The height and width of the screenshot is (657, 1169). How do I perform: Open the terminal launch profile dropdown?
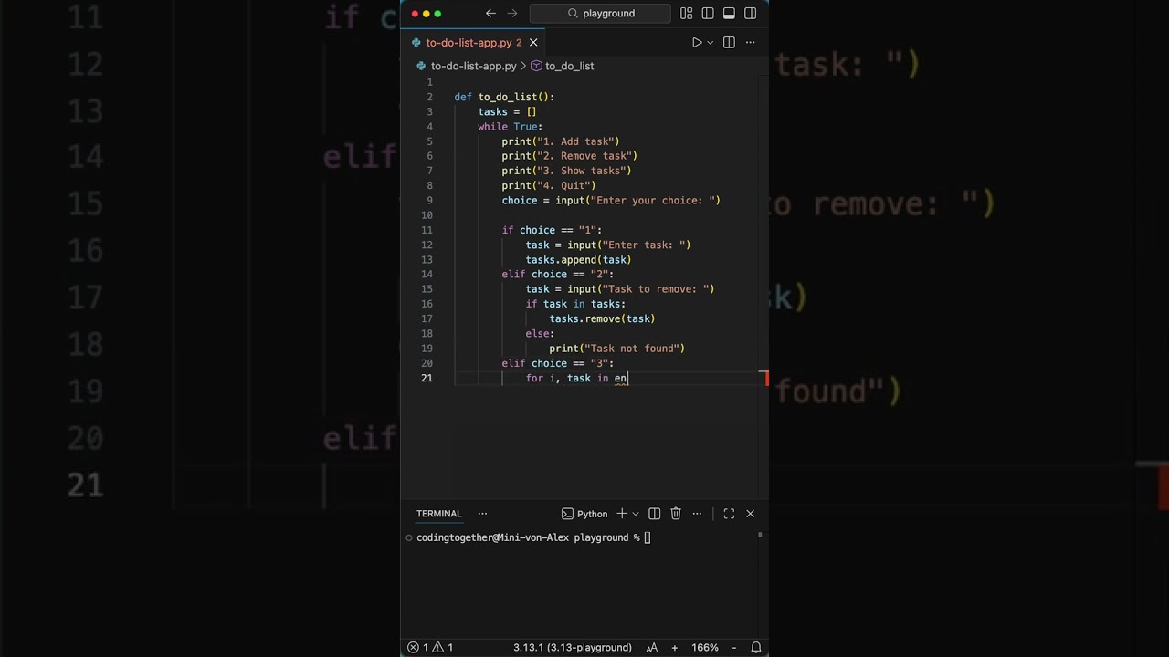click(x=636, y=514)
